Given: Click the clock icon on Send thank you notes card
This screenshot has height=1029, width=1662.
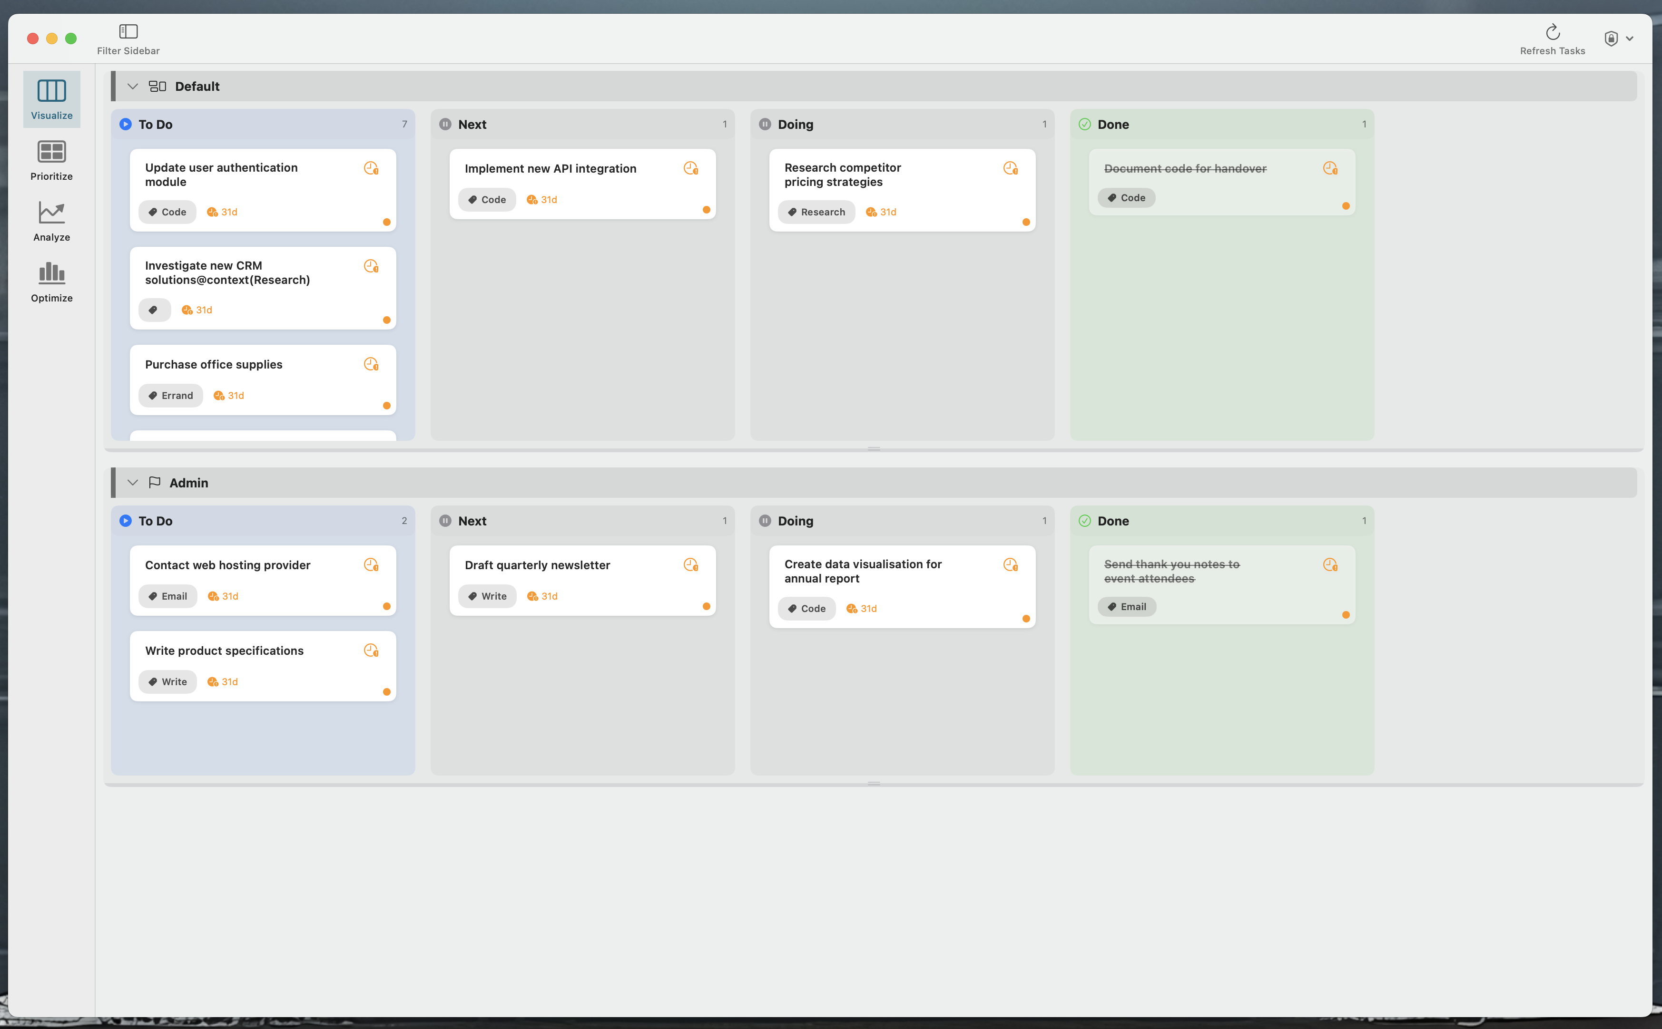Looking at the screenshot, I should pos(1330,565).
